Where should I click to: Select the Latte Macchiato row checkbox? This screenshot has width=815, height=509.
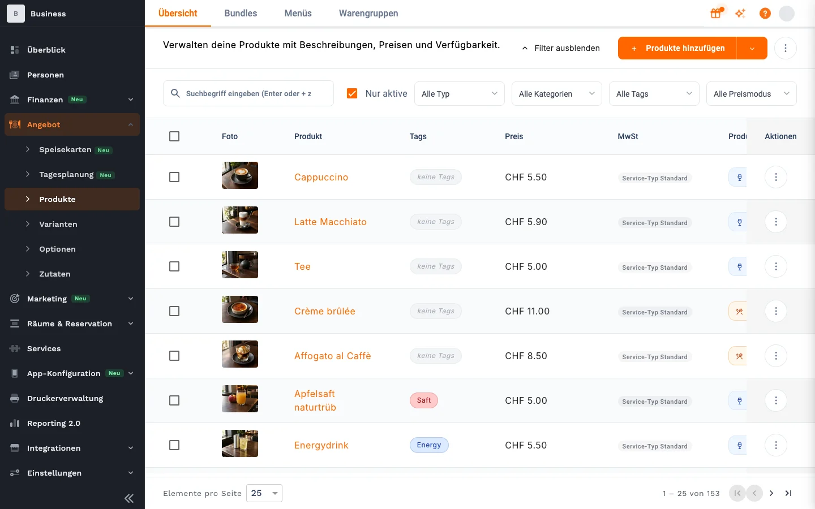174,222
